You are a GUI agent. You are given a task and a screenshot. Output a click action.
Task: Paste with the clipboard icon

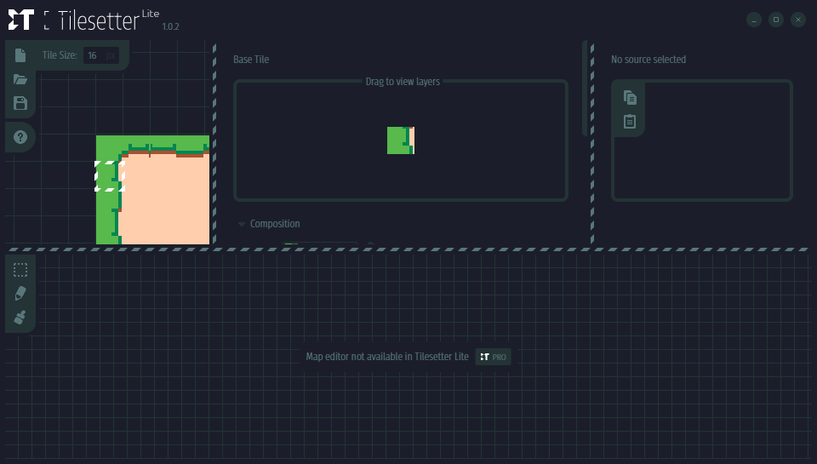tap(630, 122)
